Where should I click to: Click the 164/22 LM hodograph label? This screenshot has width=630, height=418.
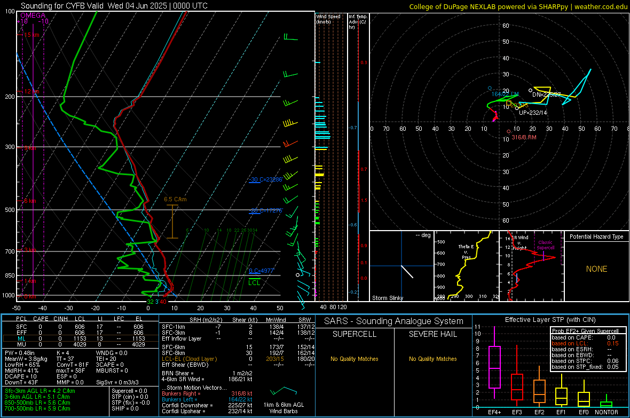[x=505, y=94]
